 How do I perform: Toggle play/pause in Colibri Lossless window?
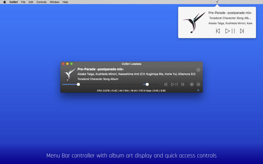[x=174, y=84]
